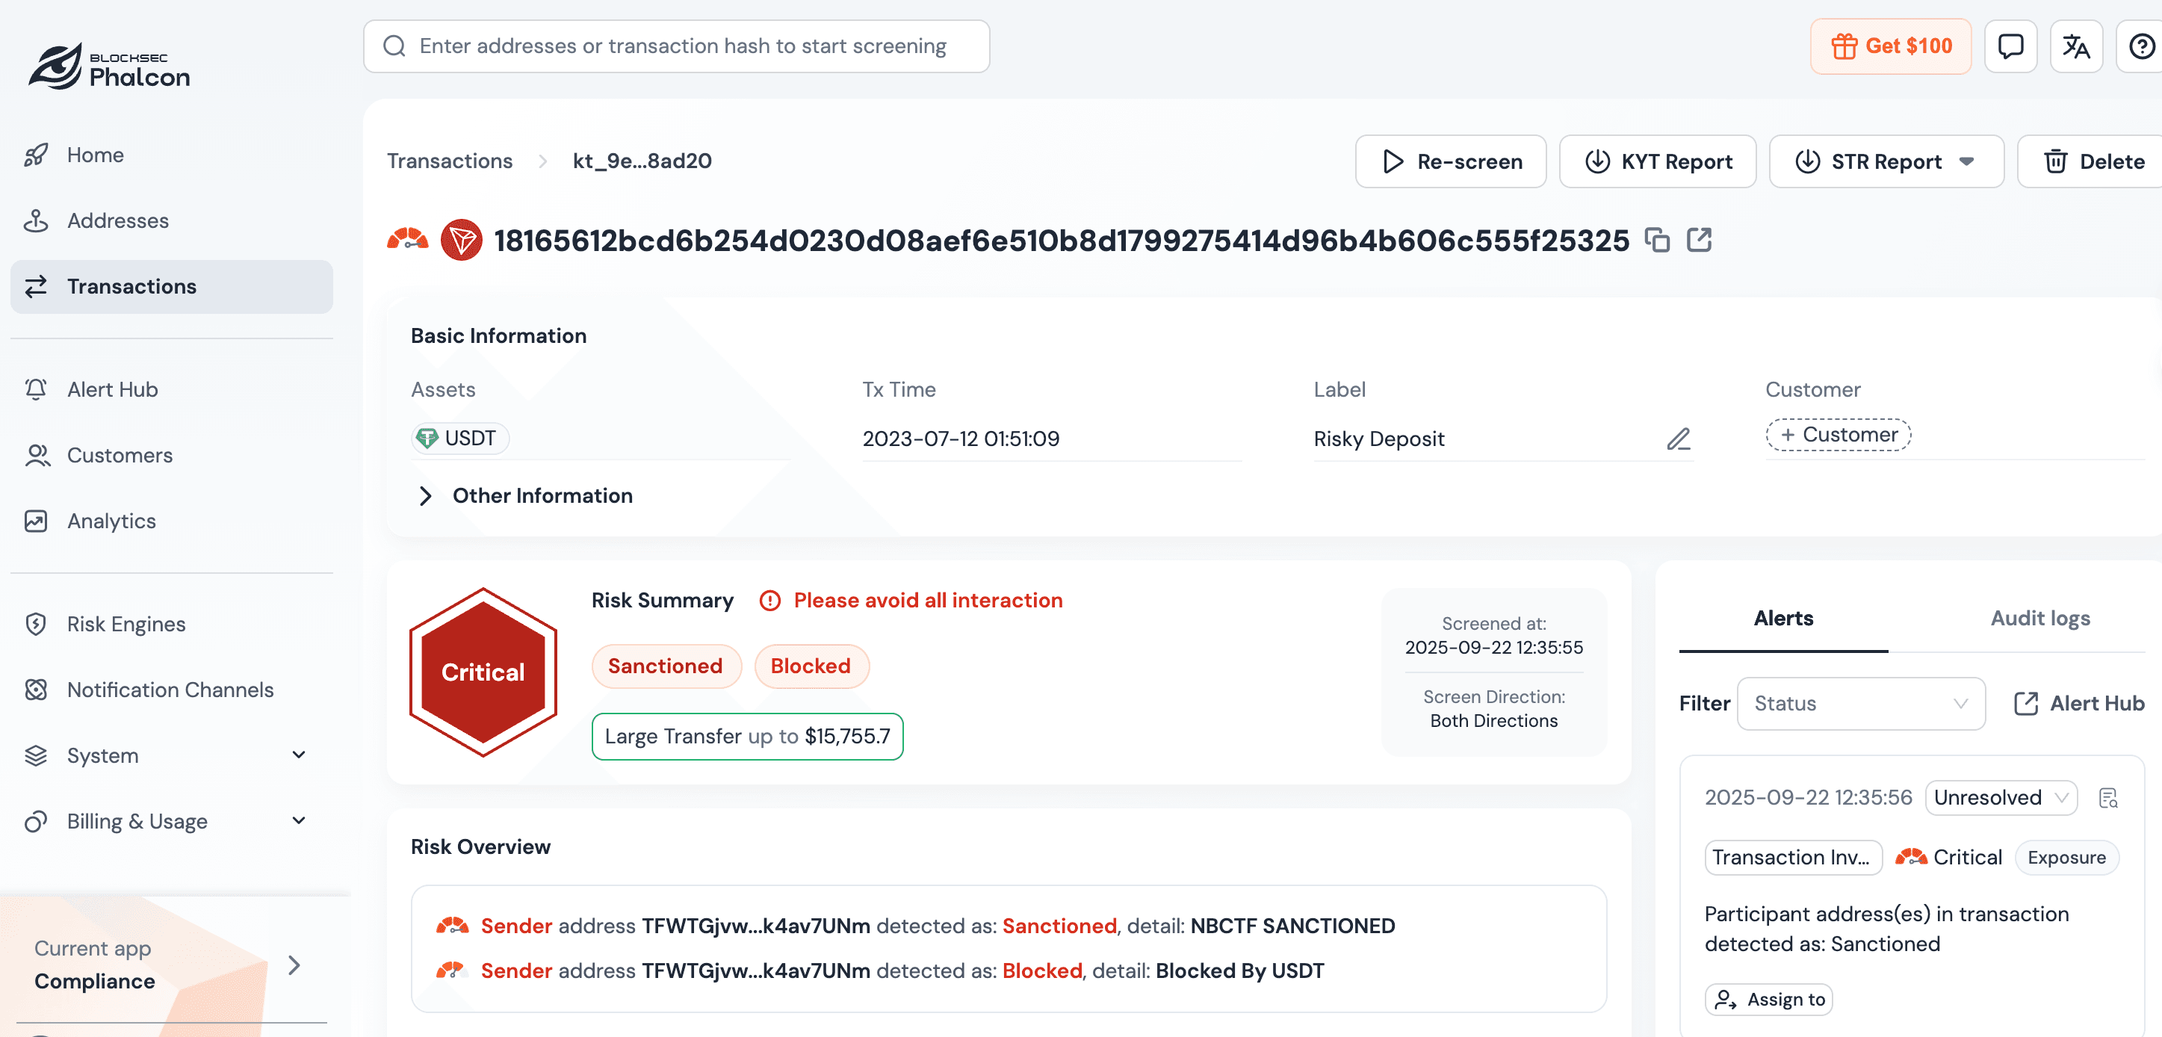Click the Re-screen button

click(x=1450, y=162)
